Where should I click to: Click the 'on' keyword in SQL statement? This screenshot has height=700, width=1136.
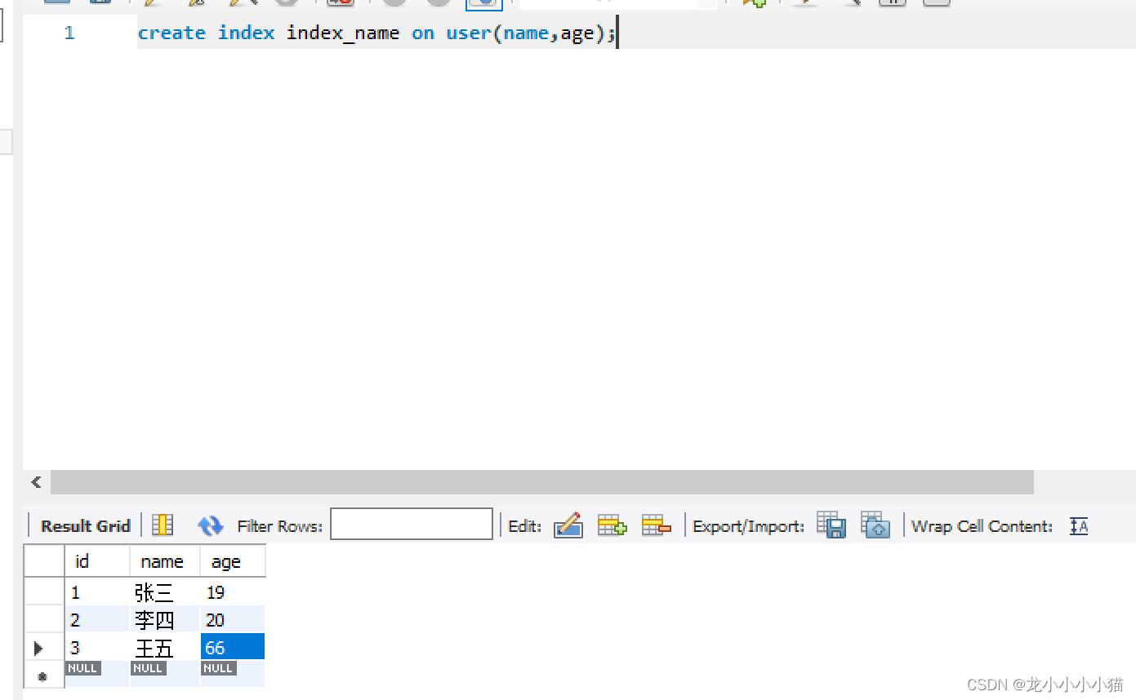click(423, 33)
